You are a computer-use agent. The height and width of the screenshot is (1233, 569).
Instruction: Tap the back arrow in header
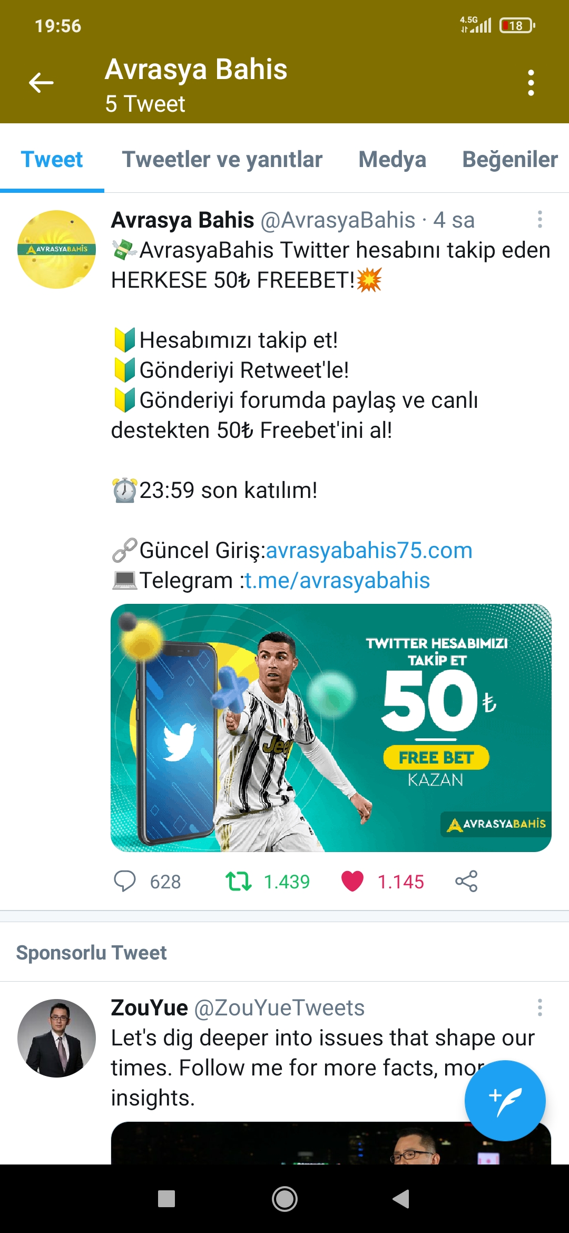coord(41,83)
